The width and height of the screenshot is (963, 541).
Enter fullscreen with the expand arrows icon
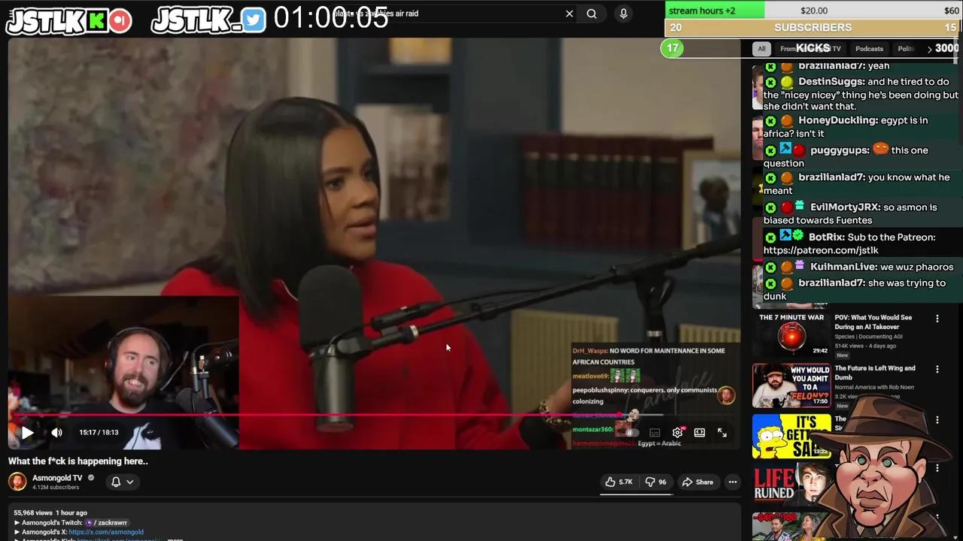[x=722, y=433]
